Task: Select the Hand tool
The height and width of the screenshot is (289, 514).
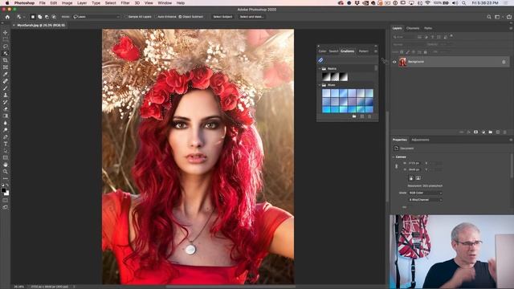Action: [6, 165]
